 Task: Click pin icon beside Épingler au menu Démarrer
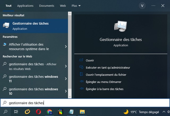click(x=82, y=81)
